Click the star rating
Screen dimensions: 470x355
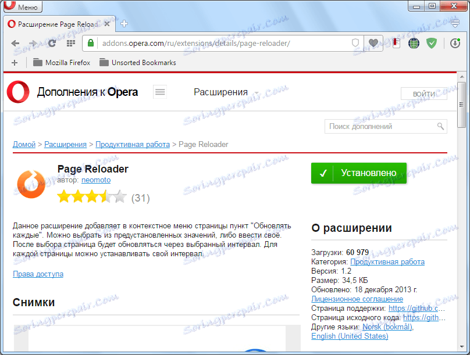92,196
